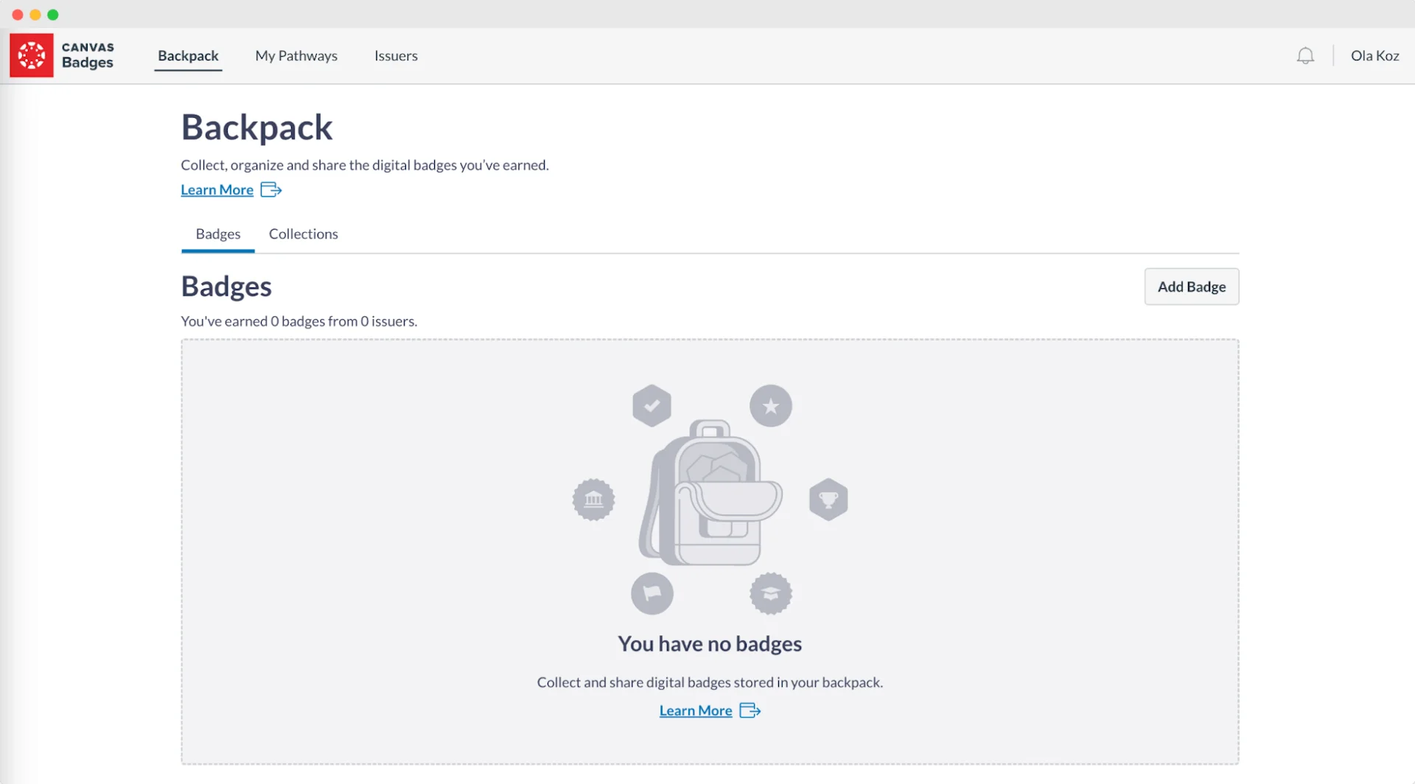Click the backpack illustration

710,493
